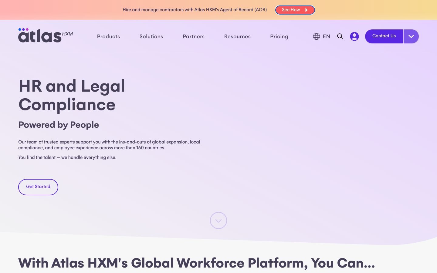This screenshot has width=437, height=273.
Task: Click the paragraph starting 'Our team of trusted experts'
Action: (109, 145)
